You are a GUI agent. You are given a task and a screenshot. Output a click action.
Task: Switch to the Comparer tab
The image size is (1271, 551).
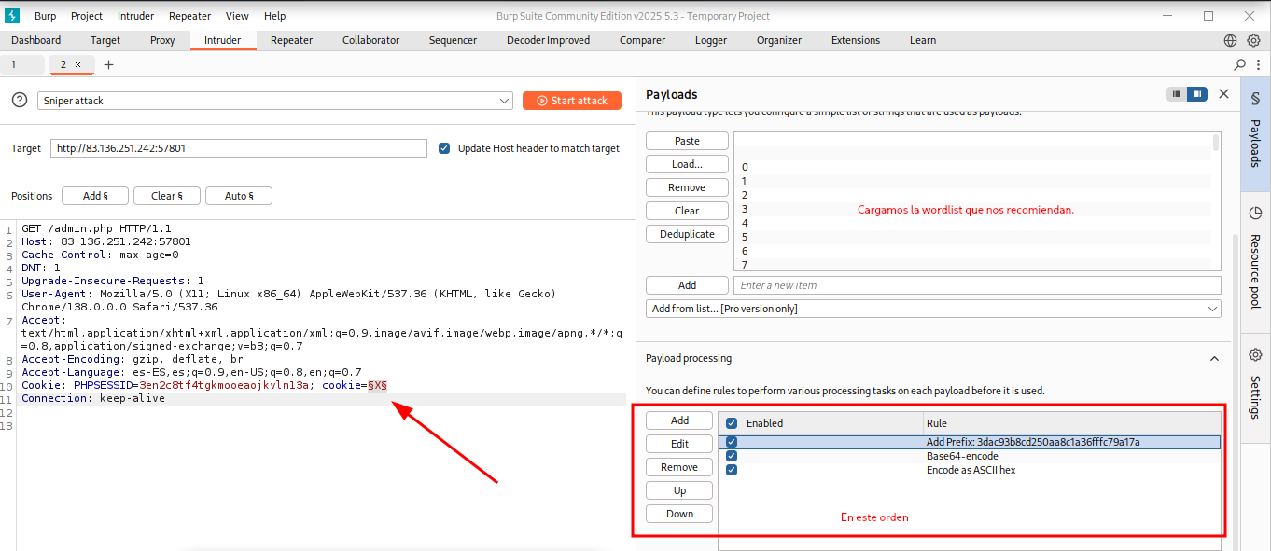(643, 40)
